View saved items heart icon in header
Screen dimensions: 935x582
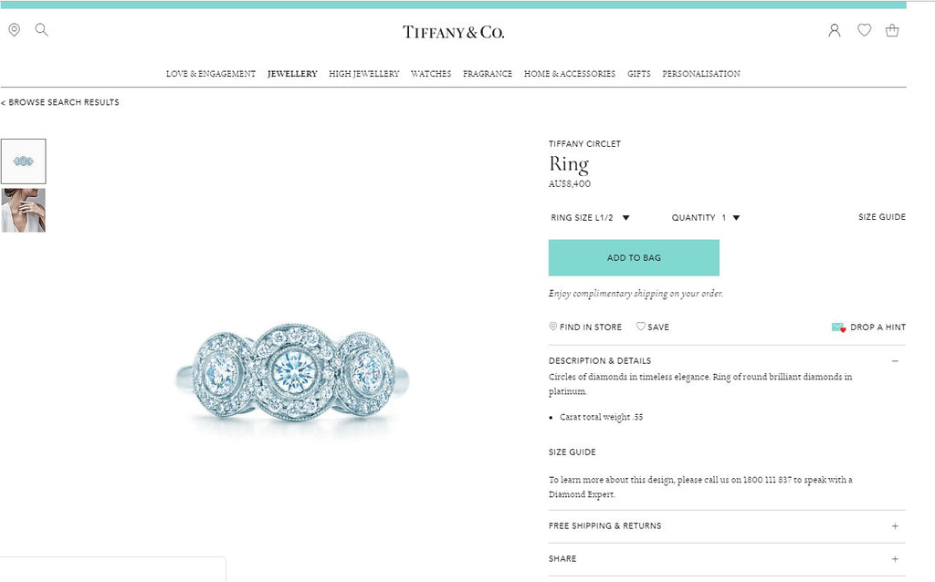pyautogui.click(x=864, y=30)
